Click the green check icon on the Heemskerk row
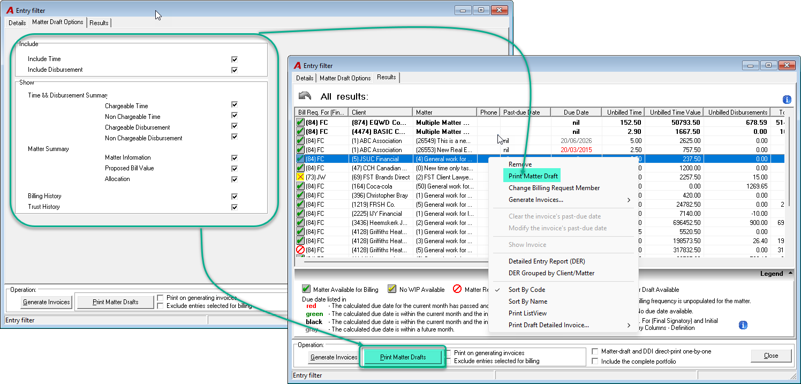This screenshot has height=384, width=801. pos(300,223)
